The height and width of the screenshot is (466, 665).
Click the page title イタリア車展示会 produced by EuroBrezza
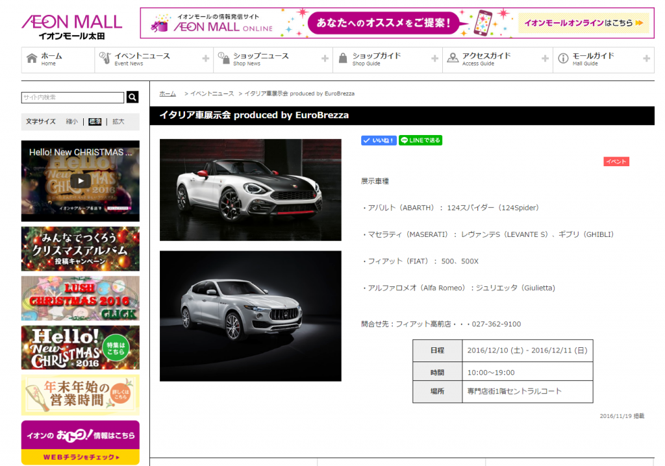pyautogui.click(x=254, y=116)
